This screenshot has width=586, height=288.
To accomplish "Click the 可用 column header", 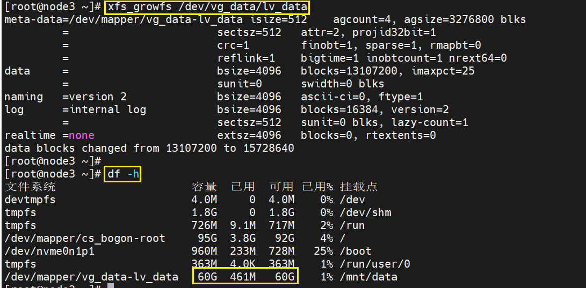I will [x=281, y=187].
